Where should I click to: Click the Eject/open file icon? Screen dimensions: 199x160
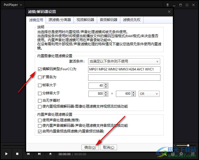pos(50,154)
